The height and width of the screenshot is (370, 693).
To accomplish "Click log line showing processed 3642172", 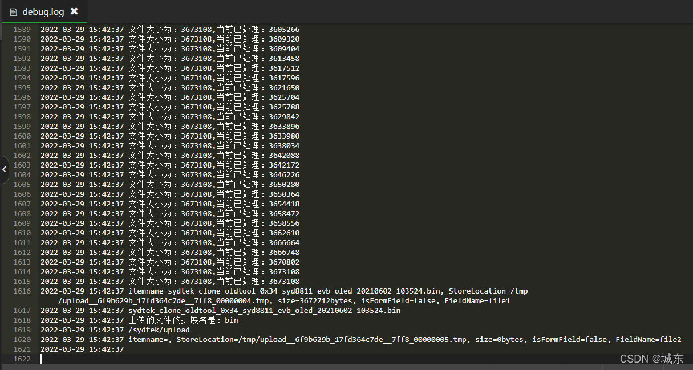I will pos(170,165).
